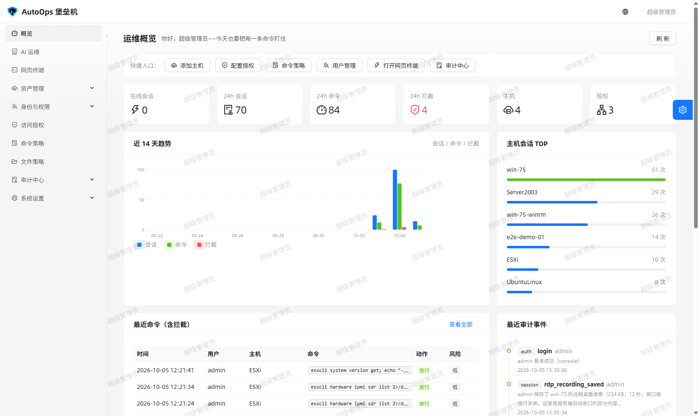This screenshot has height=416, width=699.
Task: Click the 主机 host count icon
Action: (508, 110)
